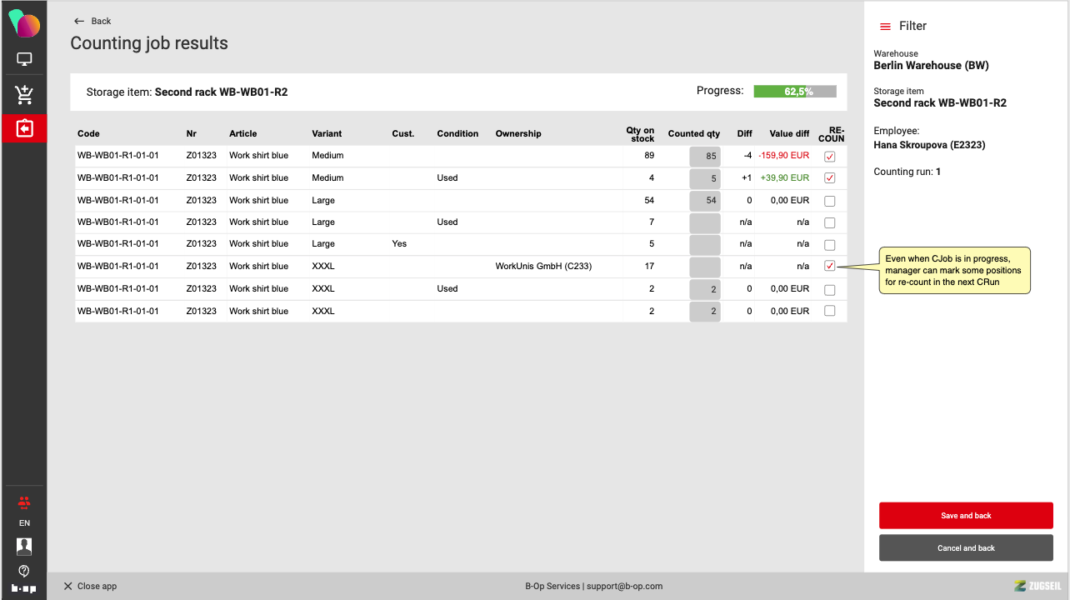This screenshot has width=1070, height=600.
Task: Click Close app in the footer
Action: pyautogui.click(x=90, y=586)
